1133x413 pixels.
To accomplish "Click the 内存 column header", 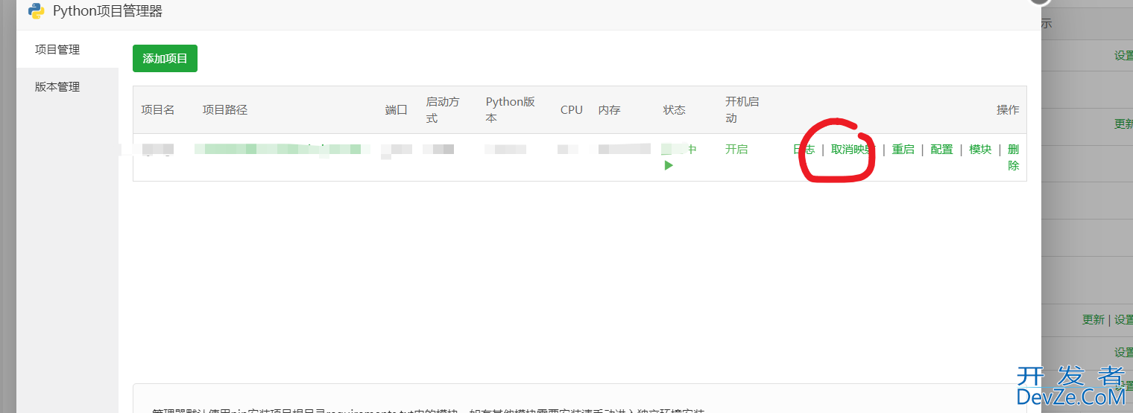I will (x=609, y=110).
